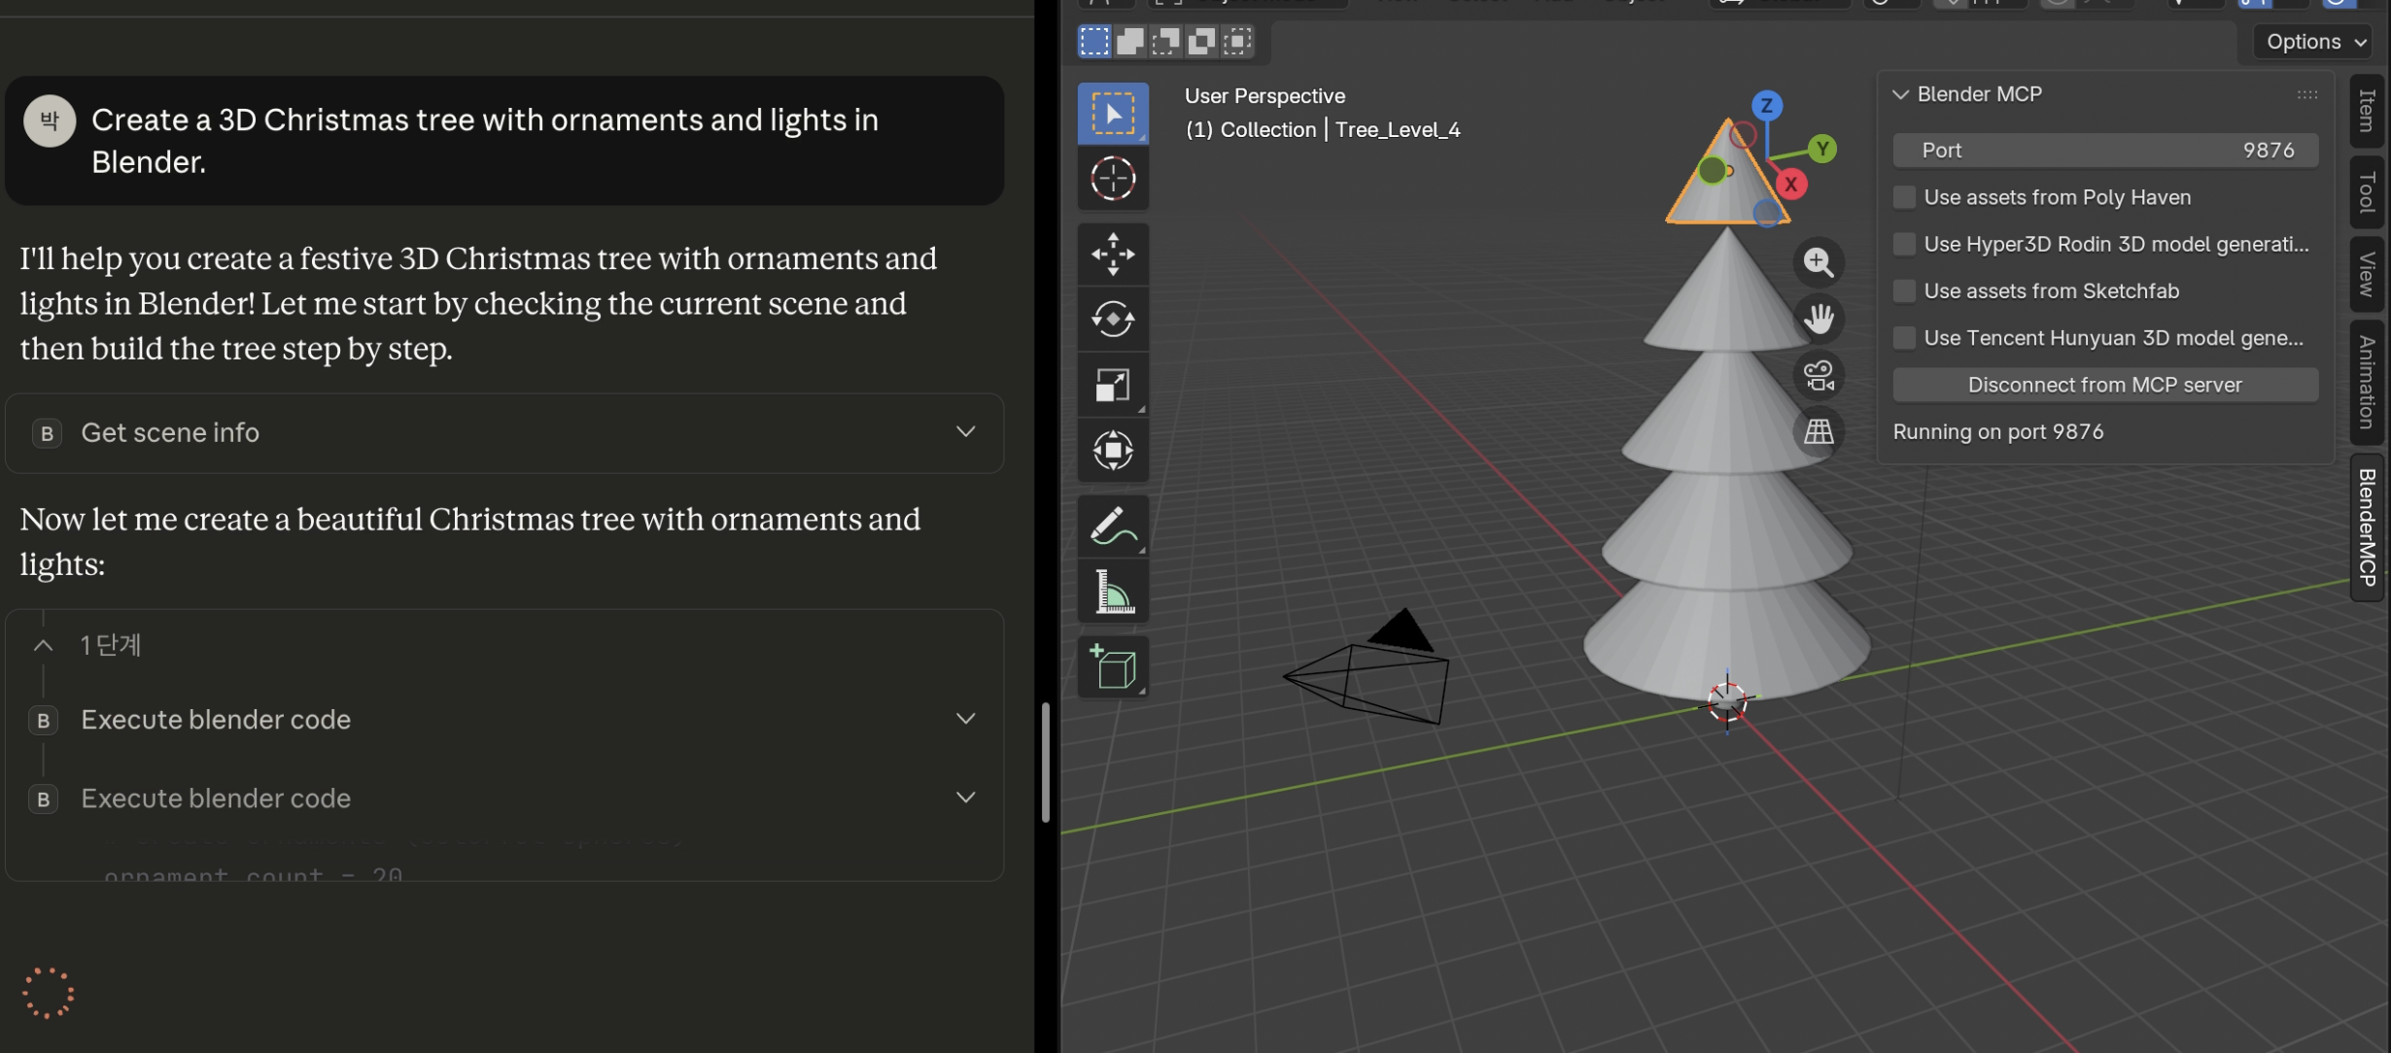Activate the Rotate tool
The height and width of the screenshot is (1053, 2391).
tap(1113, 320)
